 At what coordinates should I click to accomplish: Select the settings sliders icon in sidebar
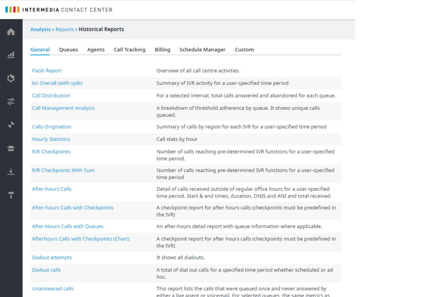coord(11,101)
